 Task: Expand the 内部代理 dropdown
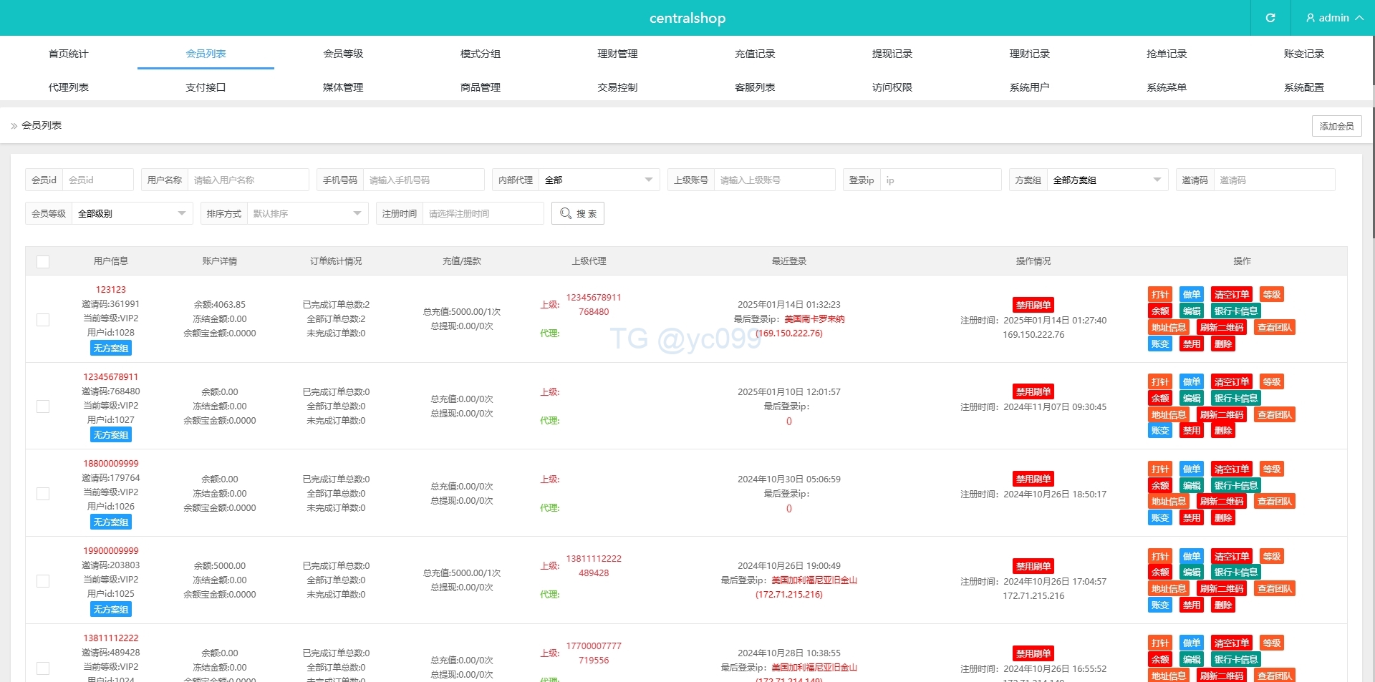(x=599, y=180)
